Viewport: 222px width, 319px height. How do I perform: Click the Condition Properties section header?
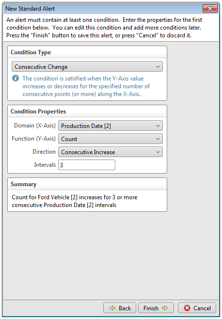pos(38,112)
